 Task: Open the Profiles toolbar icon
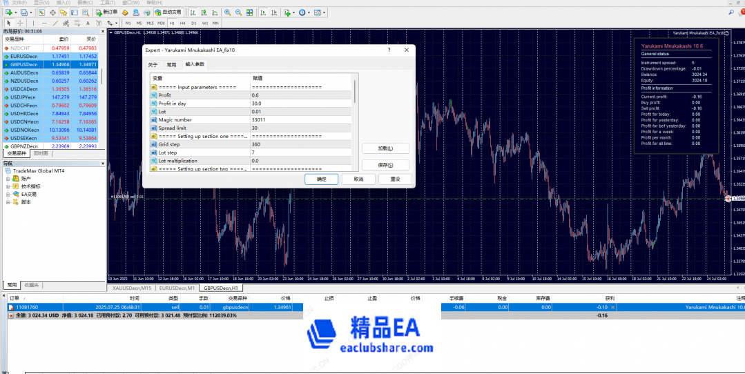tap(23, 12)
